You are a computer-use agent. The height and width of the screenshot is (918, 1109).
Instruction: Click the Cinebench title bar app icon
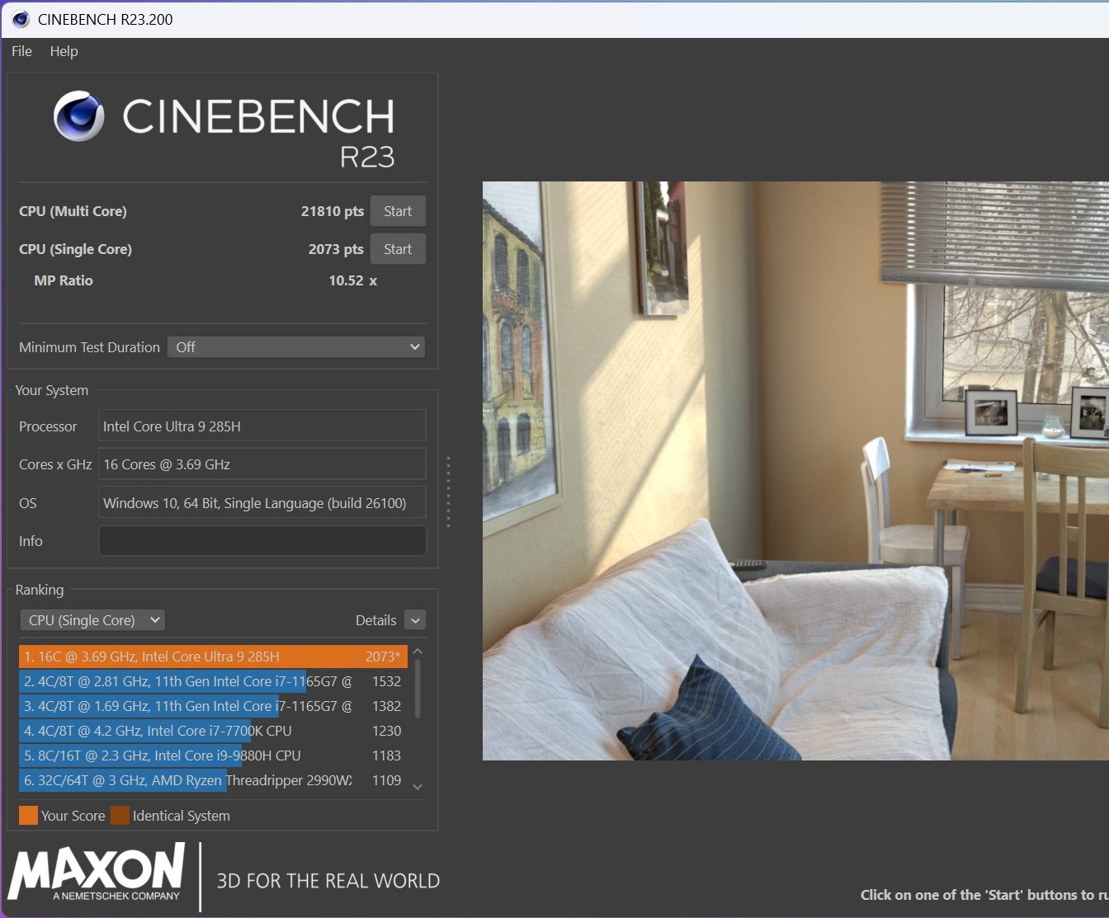[21, 19]
